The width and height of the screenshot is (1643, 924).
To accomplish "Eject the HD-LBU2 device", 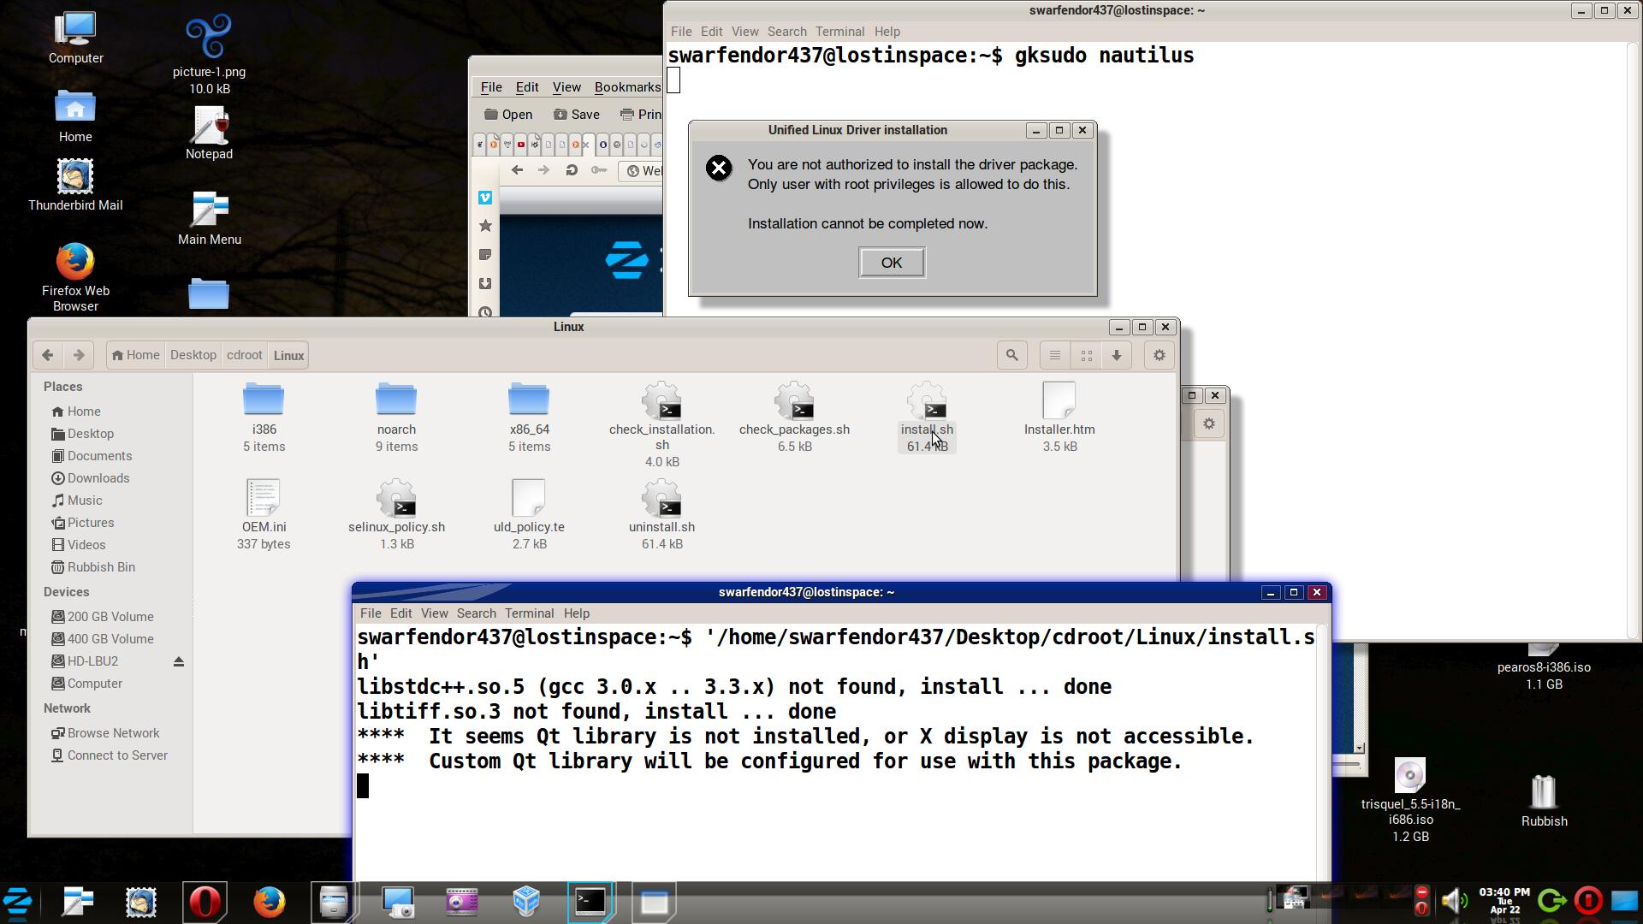I will click(x=179, y=661).
